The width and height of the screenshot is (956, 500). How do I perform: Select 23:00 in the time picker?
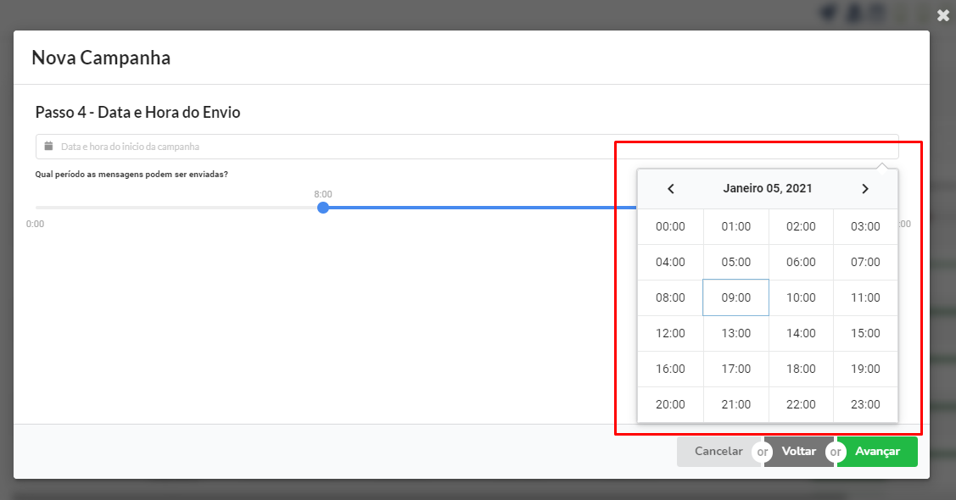(x=865, y=404)
